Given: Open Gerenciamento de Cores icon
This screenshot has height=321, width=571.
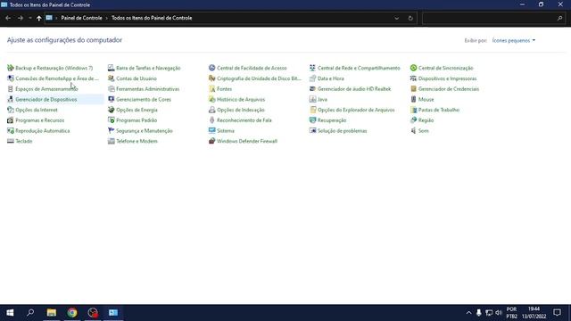Looking at the screenshot, I should [x=111, y=99].
